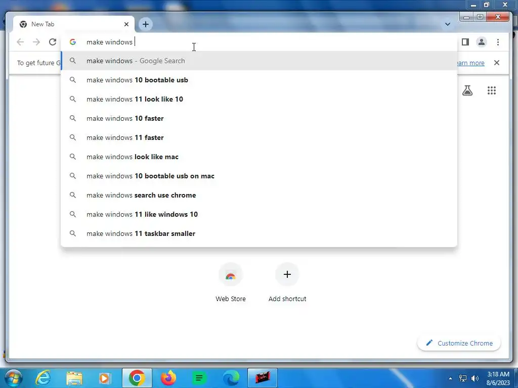Open the Web Store shortcut

[231, 282]
